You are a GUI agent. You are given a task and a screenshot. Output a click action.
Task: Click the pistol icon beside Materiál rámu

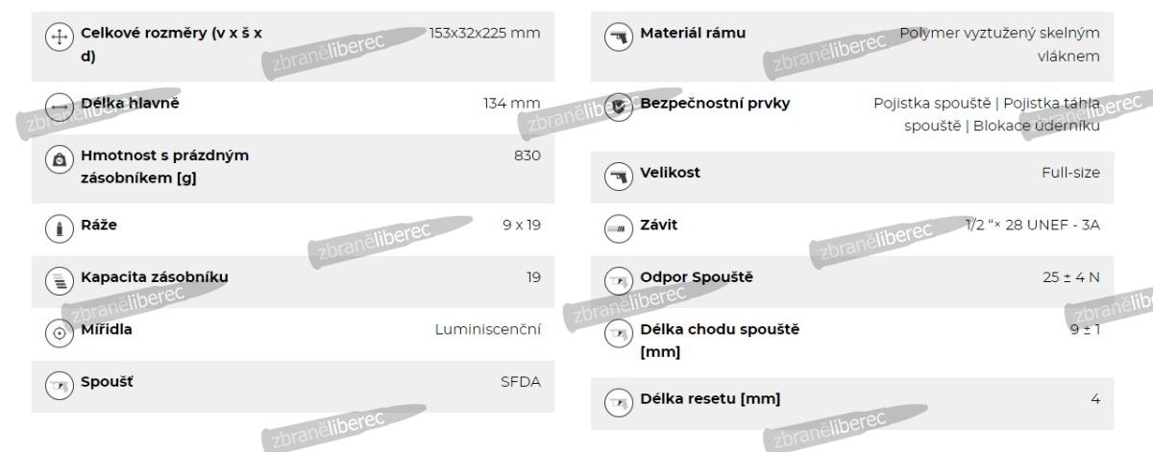point(616,36)
